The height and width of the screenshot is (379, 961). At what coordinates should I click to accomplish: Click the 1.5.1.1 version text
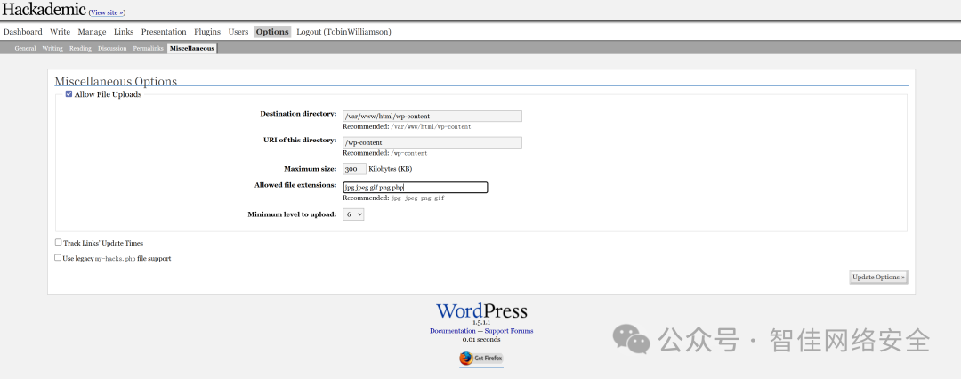coord(481,323)
